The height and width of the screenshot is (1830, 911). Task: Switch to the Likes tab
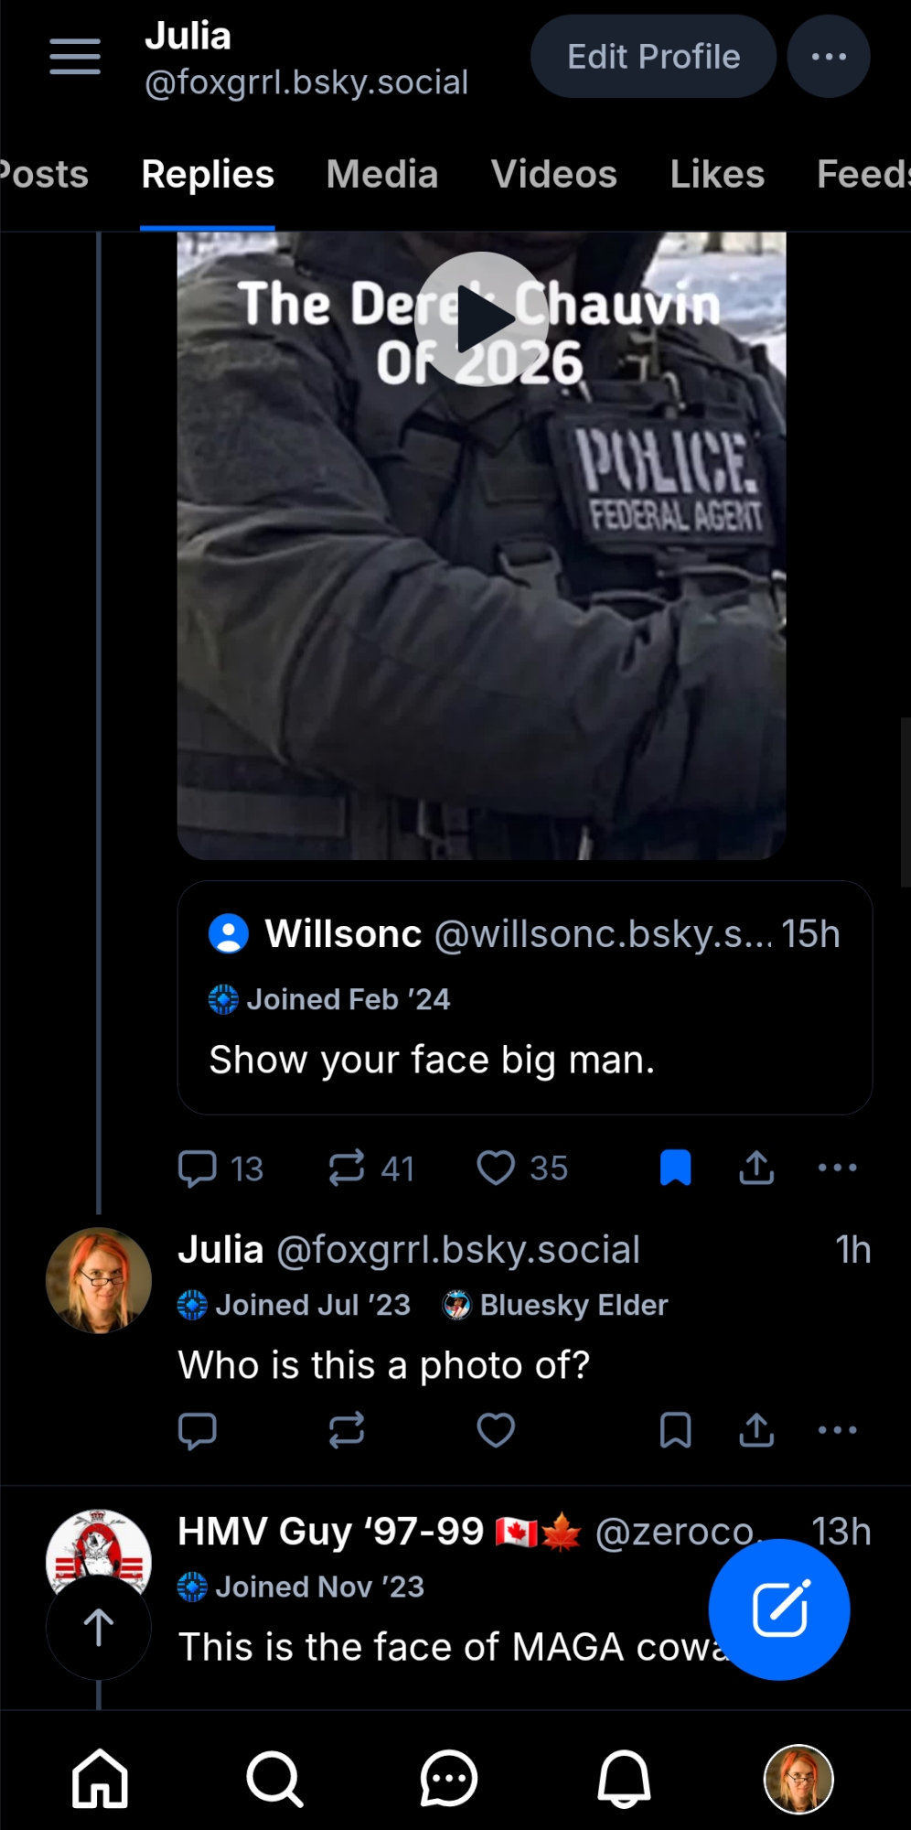(x=717, y=174)
